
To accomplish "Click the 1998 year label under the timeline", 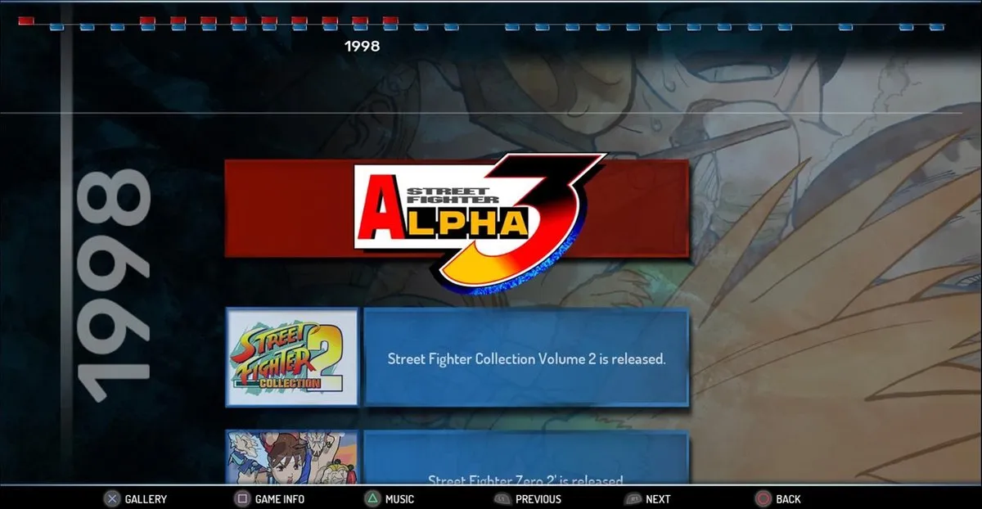I will pyautogui.click(x=363, y=46).
